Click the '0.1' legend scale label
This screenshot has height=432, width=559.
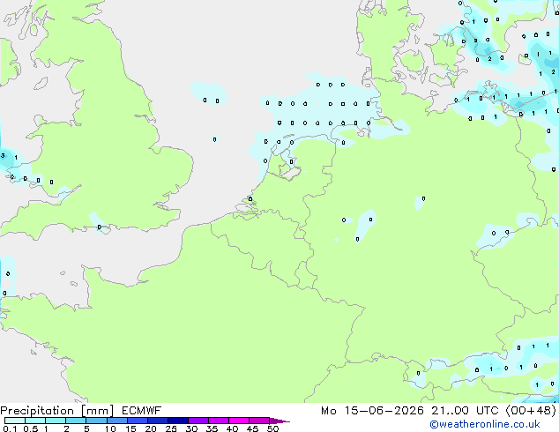[10, 428]
